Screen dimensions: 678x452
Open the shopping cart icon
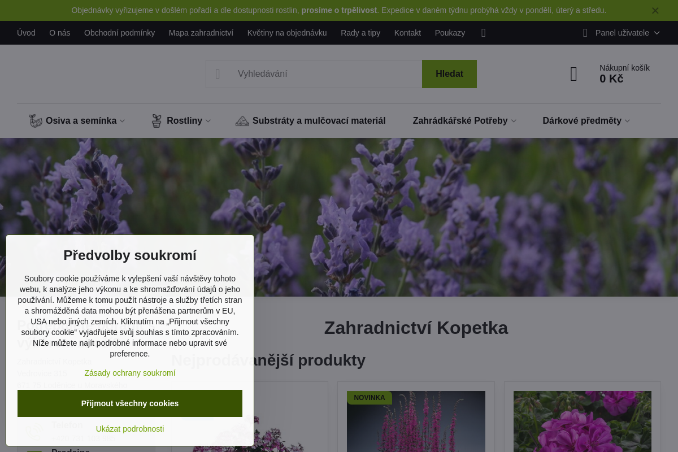pyautogui.click(x=573, y=74)
